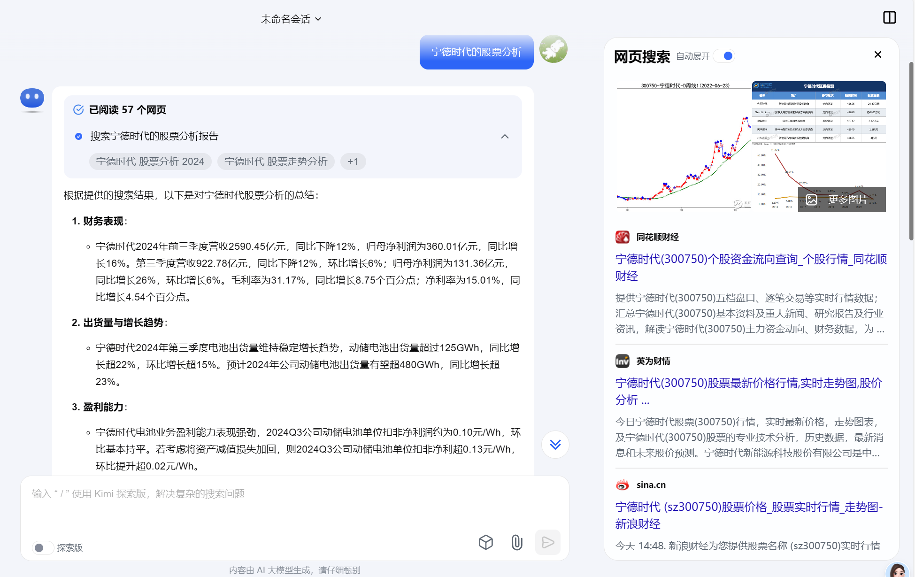Click the Kimi assistant avatar icon
The image size is (915, 577).
pos(32,100)
